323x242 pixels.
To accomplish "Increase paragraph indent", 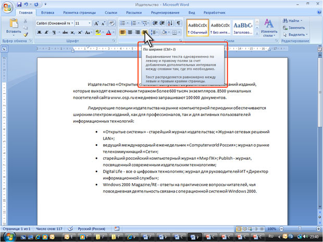I will pos(162,23).
